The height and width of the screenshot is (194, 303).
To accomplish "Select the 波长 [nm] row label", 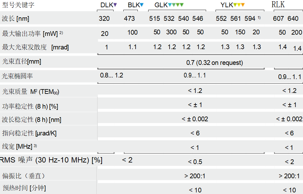I will [15, 19].
